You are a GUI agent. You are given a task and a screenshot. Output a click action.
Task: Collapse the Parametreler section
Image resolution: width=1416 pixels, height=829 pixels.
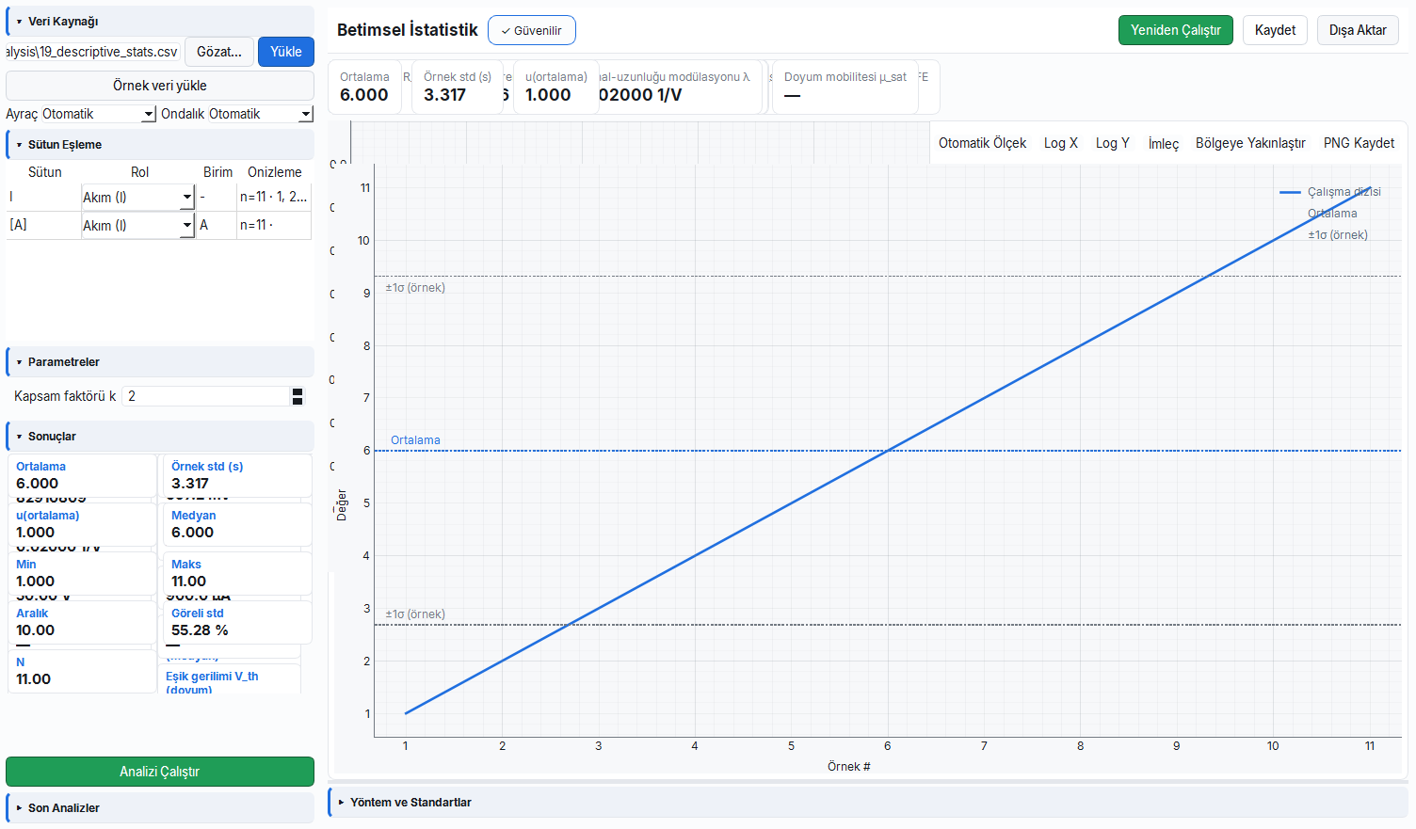[x=160, y=361]
